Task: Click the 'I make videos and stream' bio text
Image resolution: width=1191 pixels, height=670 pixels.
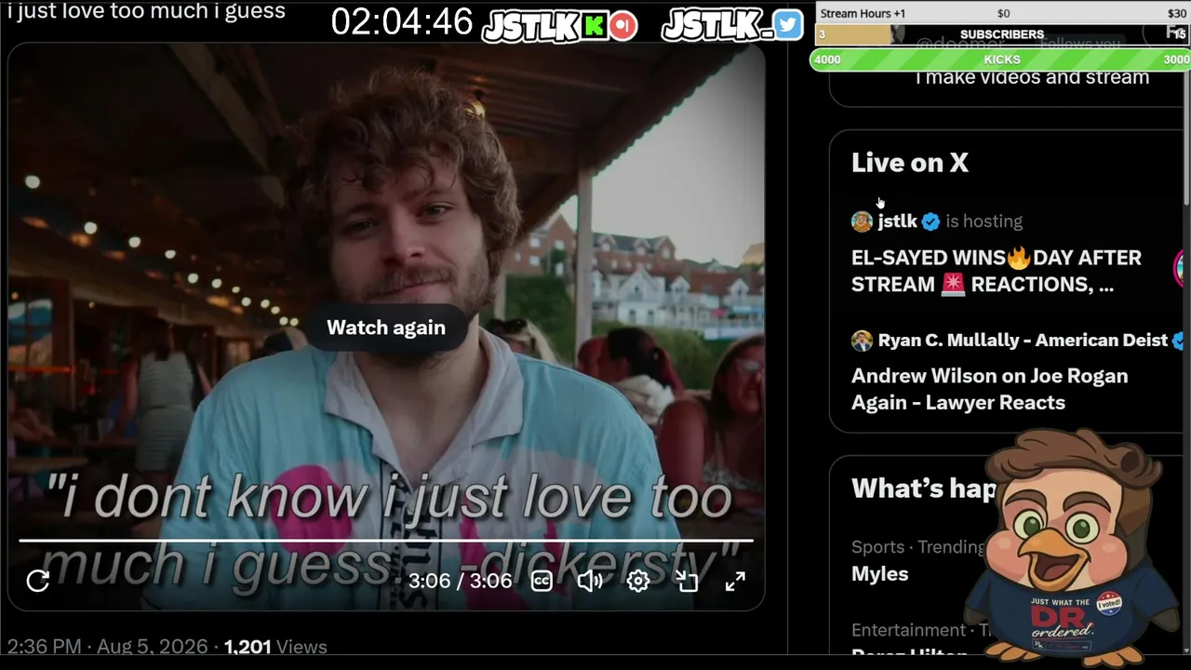Action: click(x=1032, y=77)
